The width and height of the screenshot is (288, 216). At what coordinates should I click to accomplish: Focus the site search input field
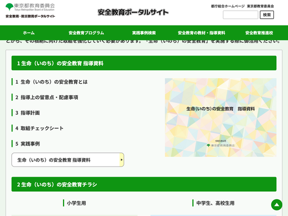click(240, 15)
